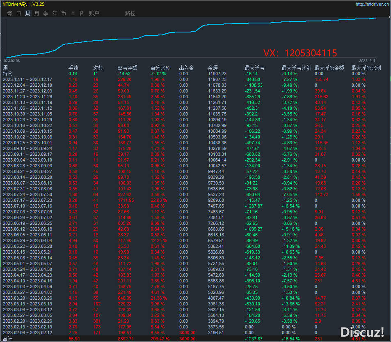Image resolution: width=391 pixels, height=342 pixels.
Task: Select week row 2023.11.20 ~ 2023.11.26
Action: click(27, 97)
